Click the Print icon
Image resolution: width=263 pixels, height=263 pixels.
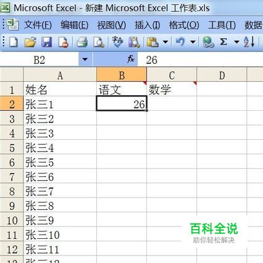tap(82, 42)
